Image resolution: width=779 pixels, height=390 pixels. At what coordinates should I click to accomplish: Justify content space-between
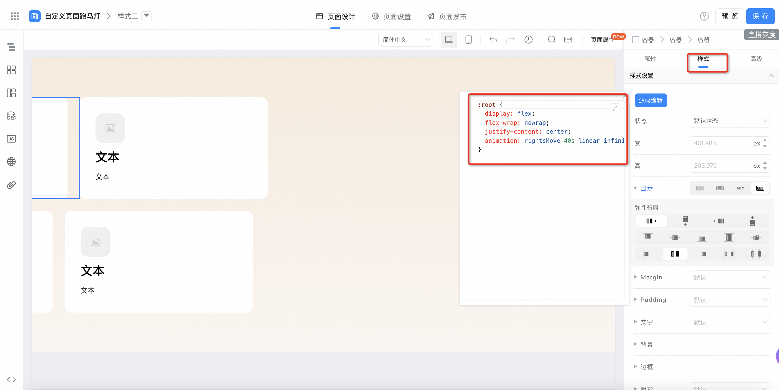click(x=729, y=254)
